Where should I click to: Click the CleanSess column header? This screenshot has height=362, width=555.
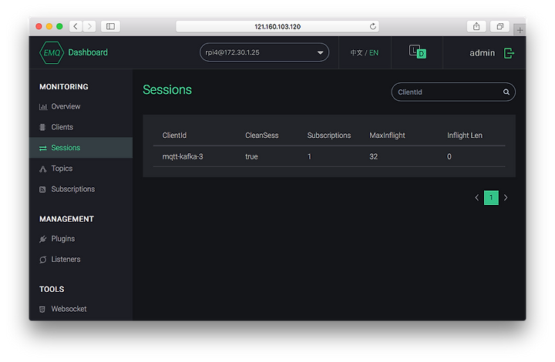click(x=262, y=136)
